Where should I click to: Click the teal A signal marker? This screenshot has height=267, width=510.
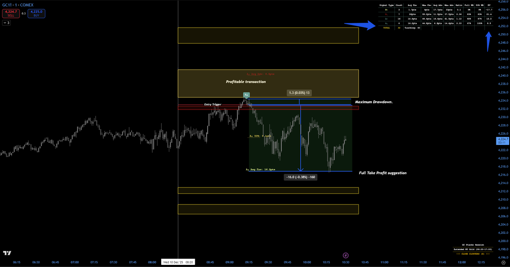[246, 95]
